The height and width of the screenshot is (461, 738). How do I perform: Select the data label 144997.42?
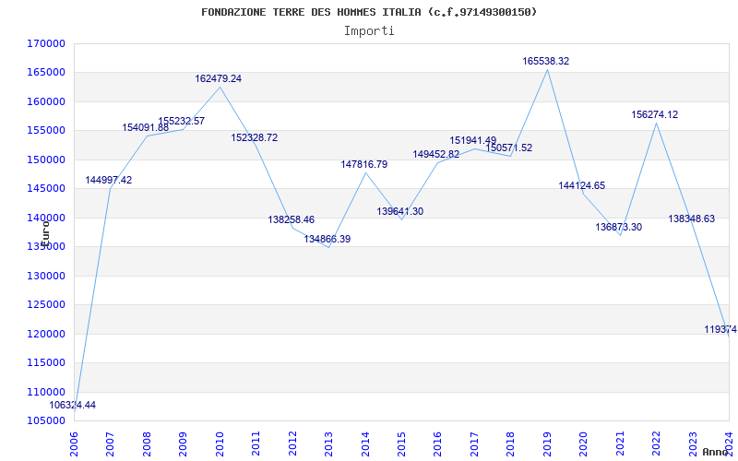point(109,180)
